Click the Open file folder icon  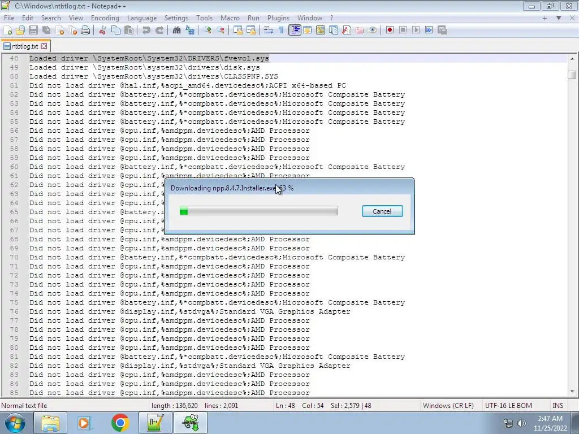click(20, 31)
